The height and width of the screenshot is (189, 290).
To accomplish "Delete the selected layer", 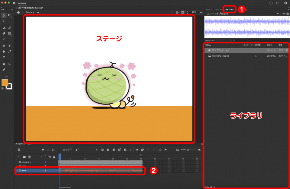I will coord(29,157).
